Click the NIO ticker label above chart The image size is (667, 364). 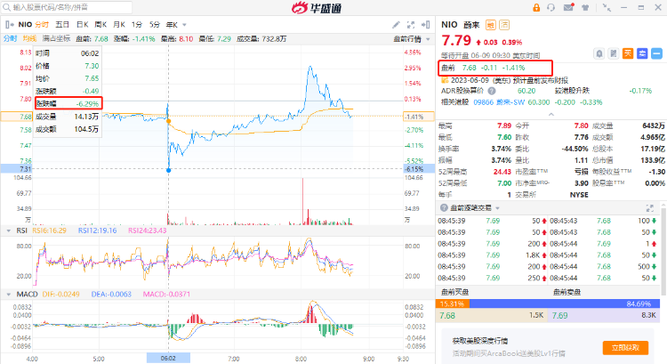point(25,25)
